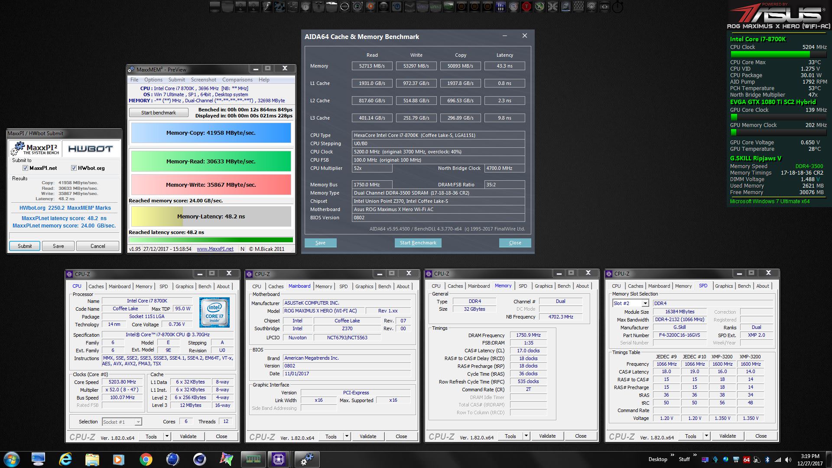This screenshot has height=468, width=832.
Task: Click Submit in MaxxPI HWbot window
Action: [25, 246]
